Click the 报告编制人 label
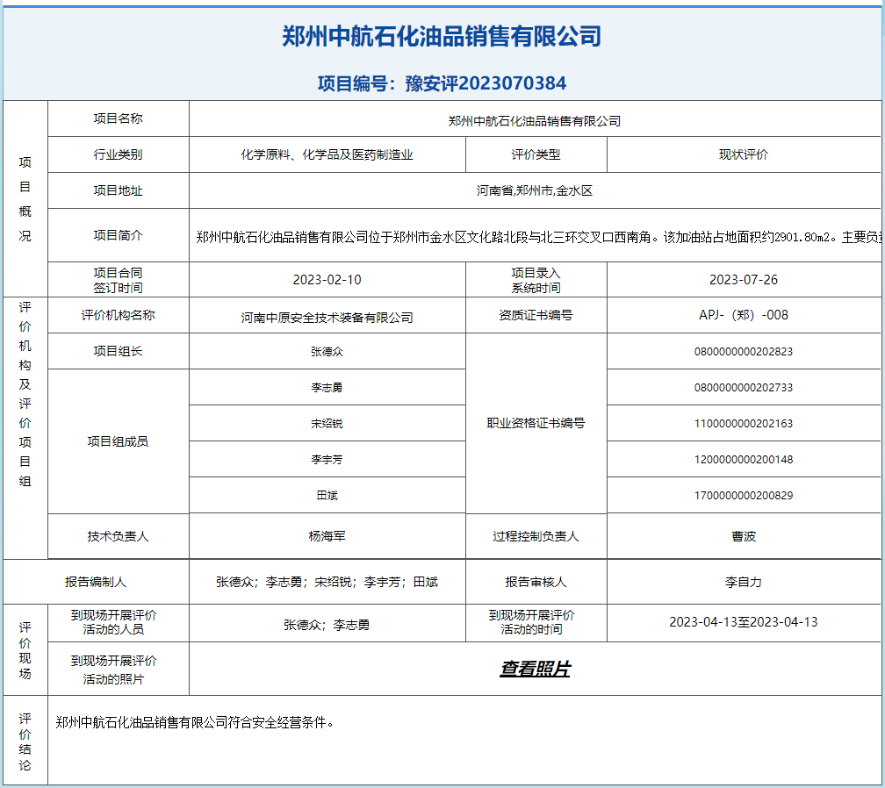The width and height of the screenshot is (885, 788). pyautogui.click(x=96, y=582)
